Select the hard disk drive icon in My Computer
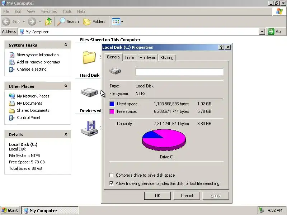The height and width of the screenshot is (215, 287). point(90,92)
